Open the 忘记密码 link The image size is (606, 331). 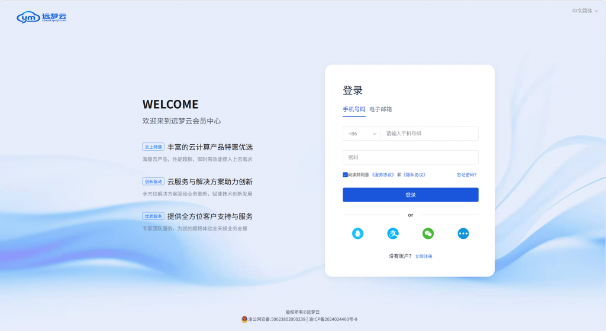466,175
